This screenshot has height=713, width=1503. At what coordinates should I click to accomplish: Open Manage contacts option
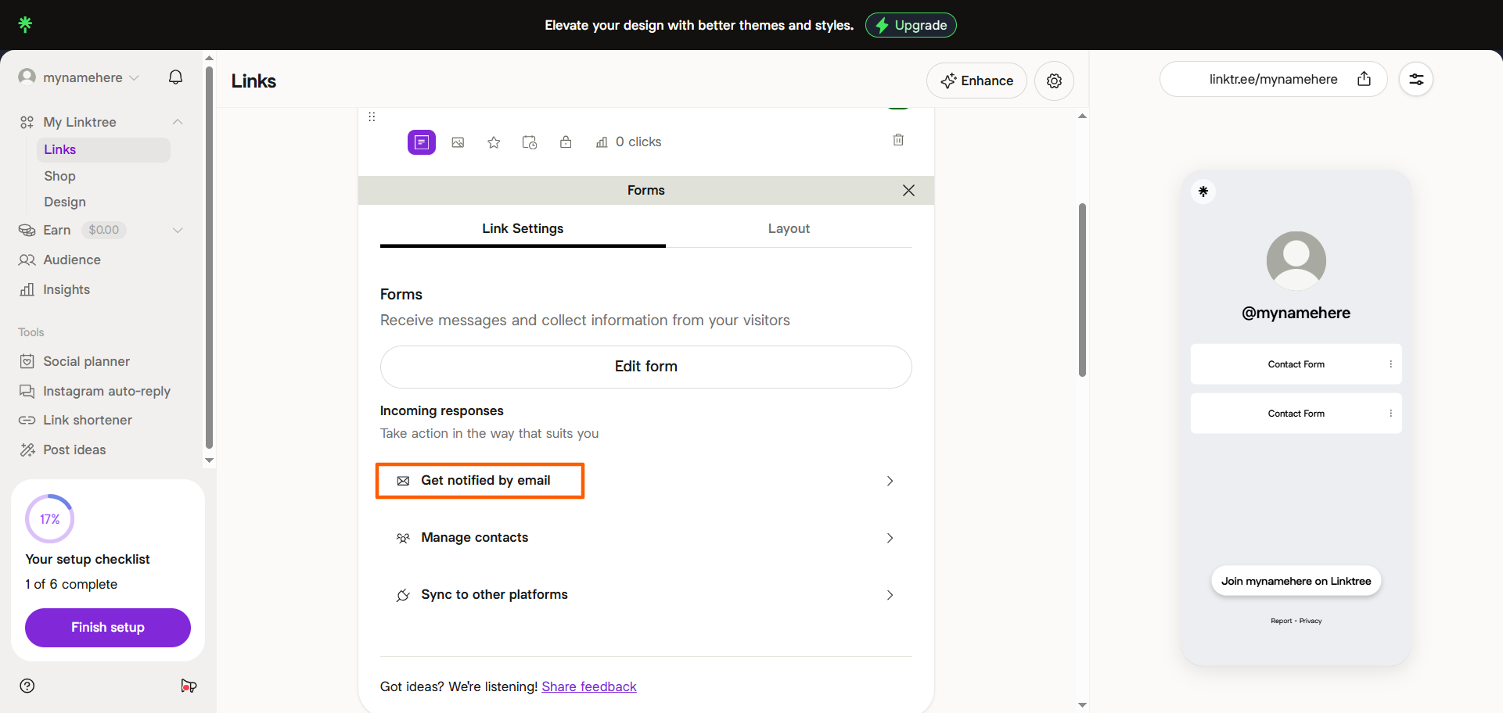pyautogui.click(x=646, y=538)
